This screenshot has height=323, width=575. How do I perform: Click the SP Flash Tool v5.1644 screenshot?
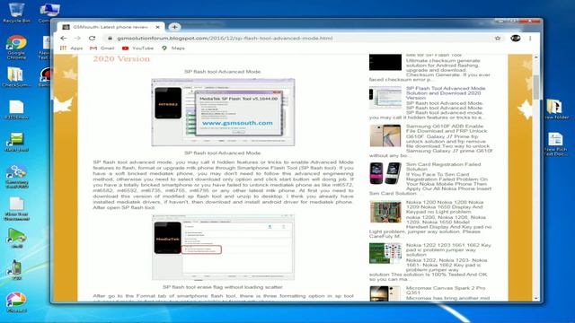point(223,112)
